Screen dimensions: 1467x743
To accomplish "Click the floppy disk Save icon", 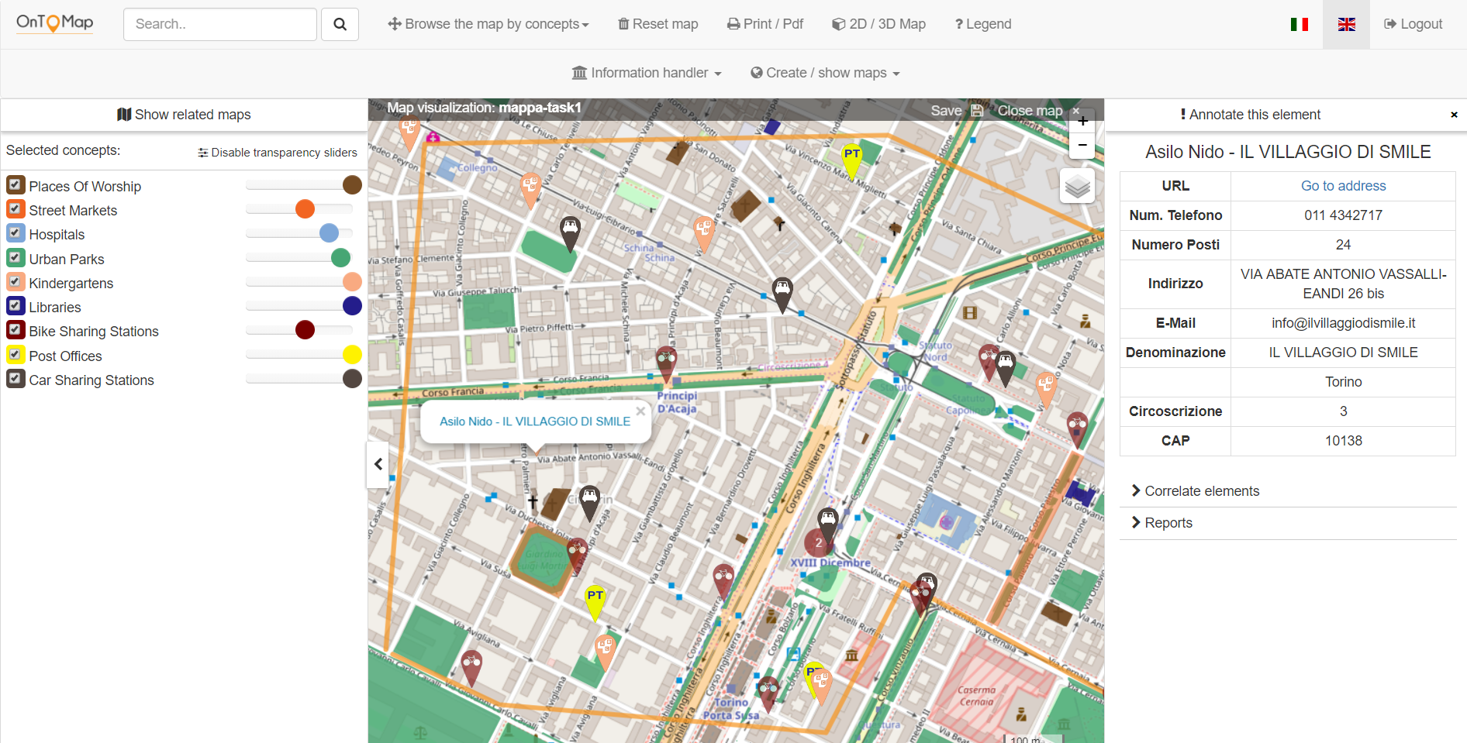I will coord(977,110).
